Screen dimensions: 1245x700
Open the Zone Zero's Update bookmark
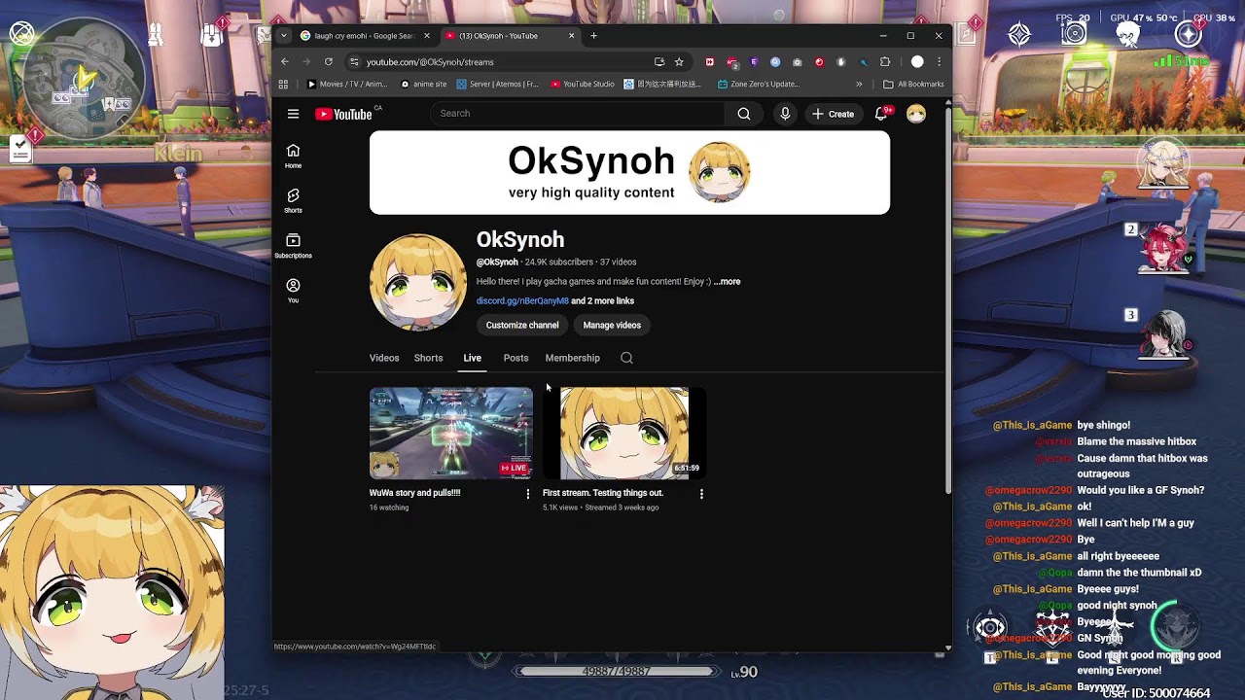(759, 85)
